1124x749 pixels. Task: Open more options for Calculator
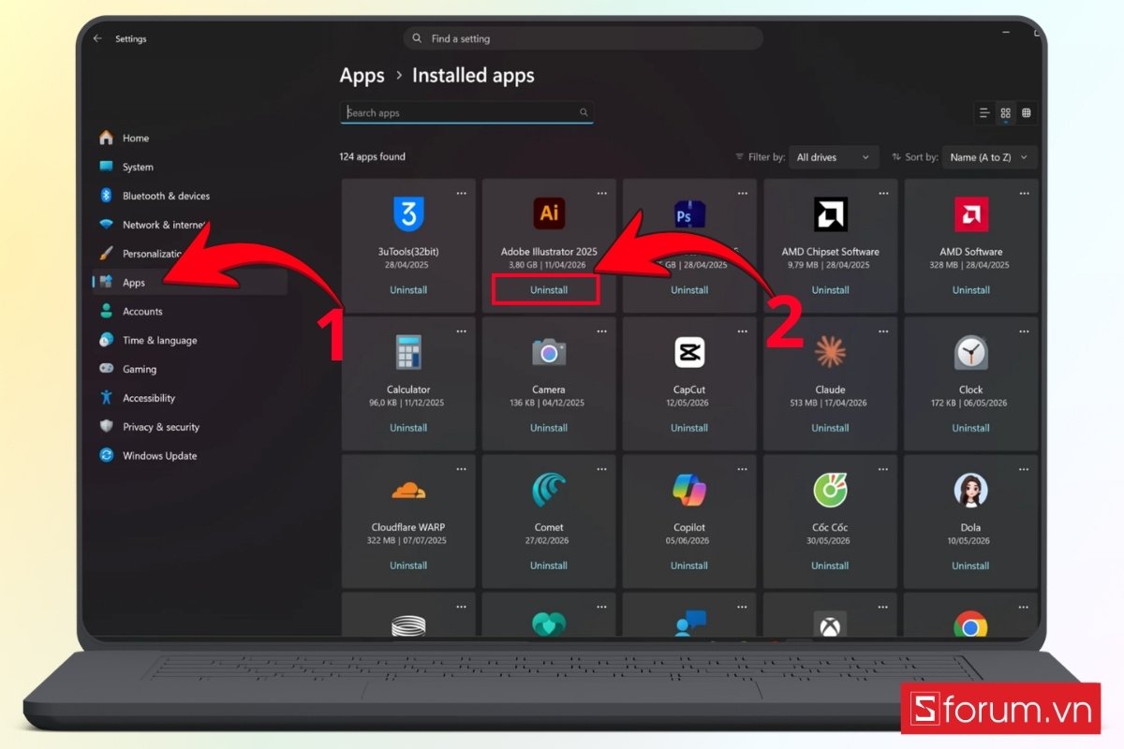[461, 330]
